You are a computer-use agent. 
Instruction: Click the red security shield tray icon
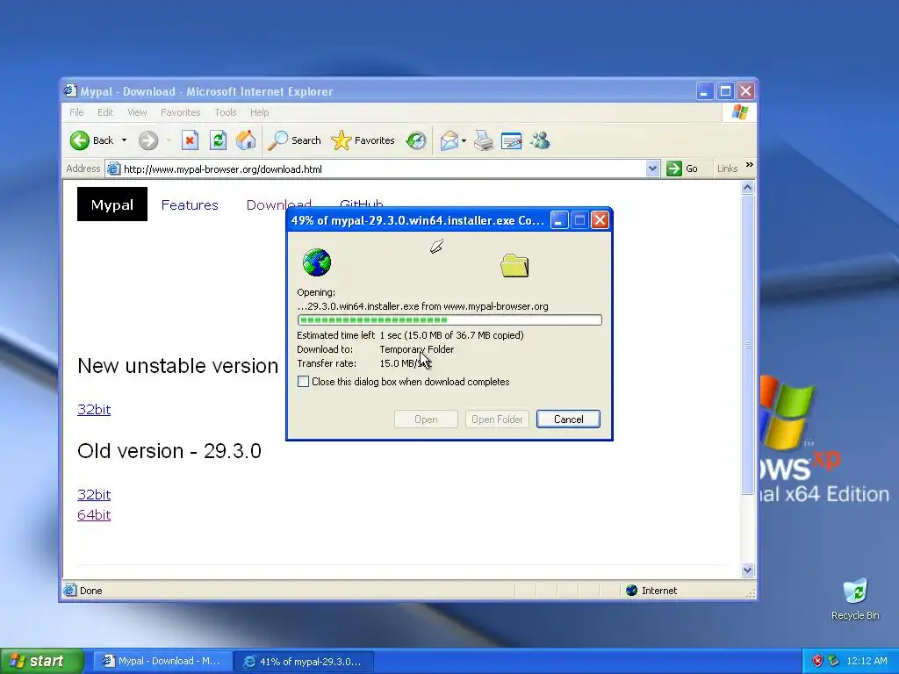[817, 661]
